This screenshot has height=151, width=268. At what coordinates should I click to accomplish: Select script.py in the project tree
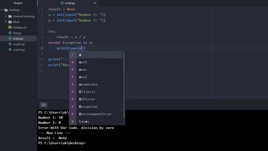(x=18, y=39)
